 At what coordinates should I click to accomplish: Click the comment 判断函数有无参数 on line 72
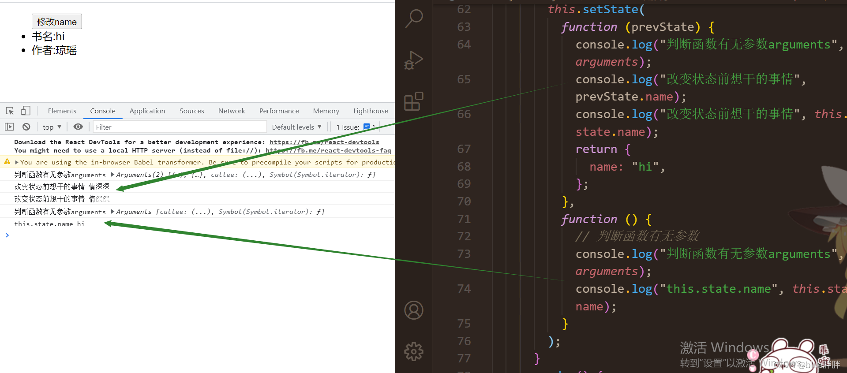648,236
